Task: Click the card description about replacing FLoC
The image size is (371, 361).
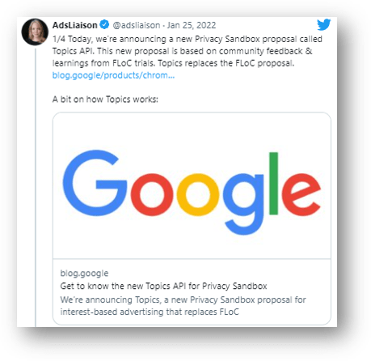Action: click(x=183, y=306)
